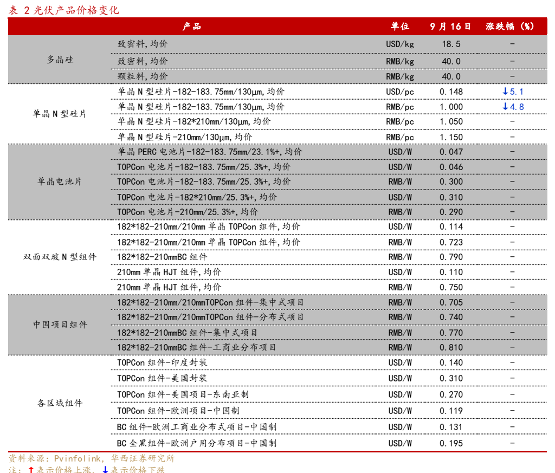Click the price value 0.114
555x473 pixels.
(x=451, y=227)
